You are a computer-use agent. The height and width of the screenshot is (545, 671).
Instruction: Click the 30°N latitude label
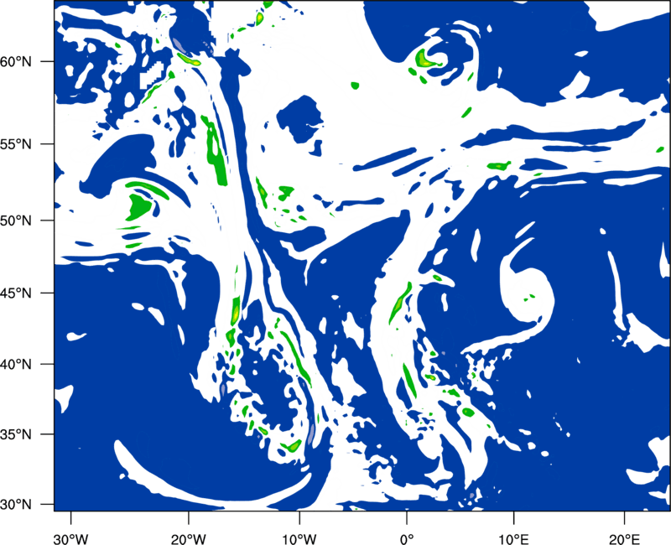(x=16, y=505)
